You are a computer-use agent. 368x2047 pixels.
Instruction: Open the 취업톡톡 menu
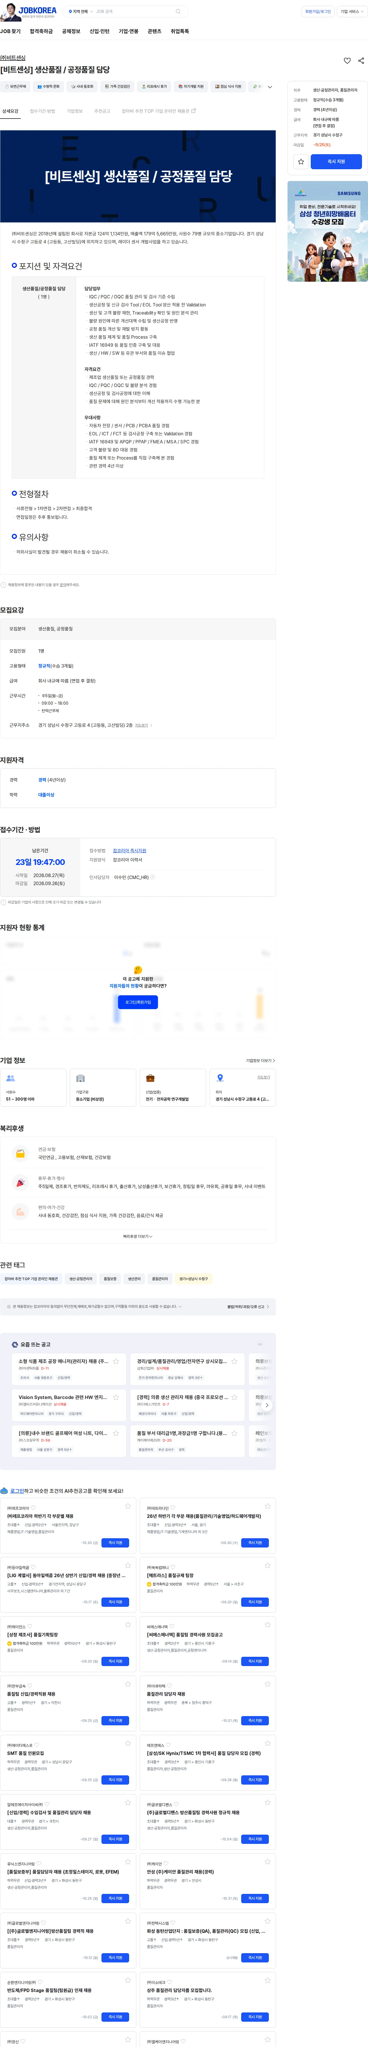pyautogui.click(x=180, y=32)
